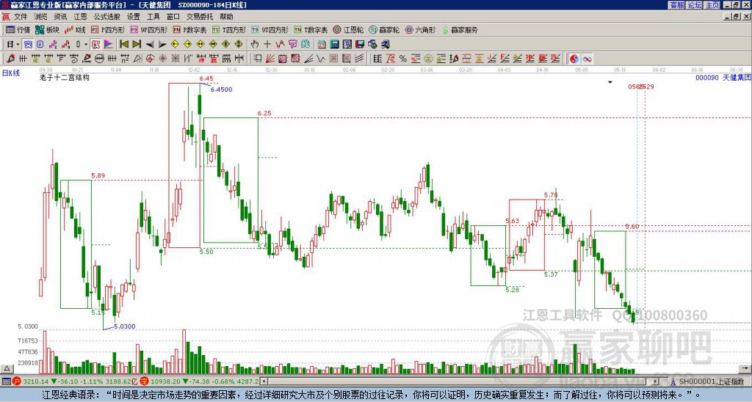This screenshot has width=752, height=402.
Task: Click the black left arrow navigation icon
Action: coord(149,45)
